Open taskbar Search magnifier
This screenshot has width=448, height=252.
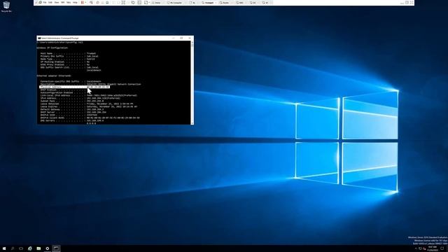click(x=13, y=248)
